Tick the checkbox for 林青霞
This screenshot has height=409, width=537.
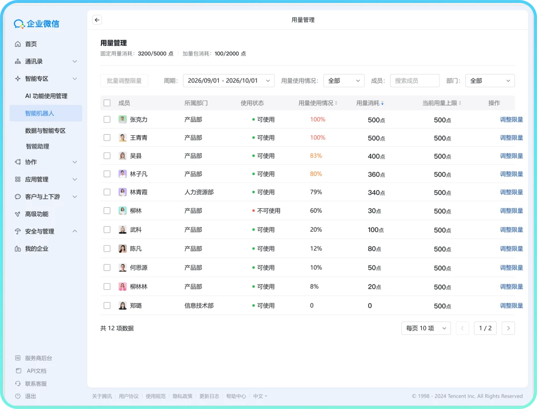tap(107, 192)
